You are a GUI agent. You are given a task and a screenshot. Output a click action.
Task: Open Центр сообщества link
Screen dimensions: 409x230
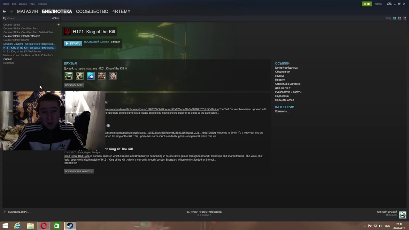click(x=286, y=68)
